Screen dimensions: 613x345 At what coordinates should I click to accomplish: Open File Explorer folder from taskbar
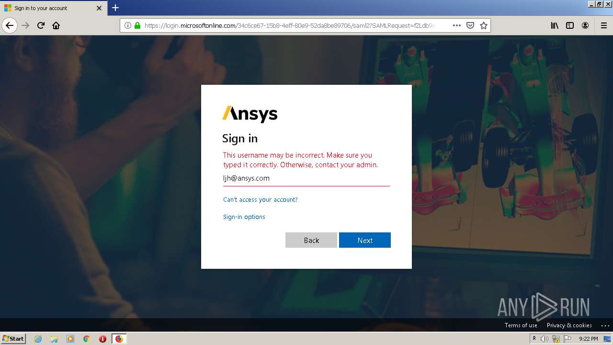point(54,339)
